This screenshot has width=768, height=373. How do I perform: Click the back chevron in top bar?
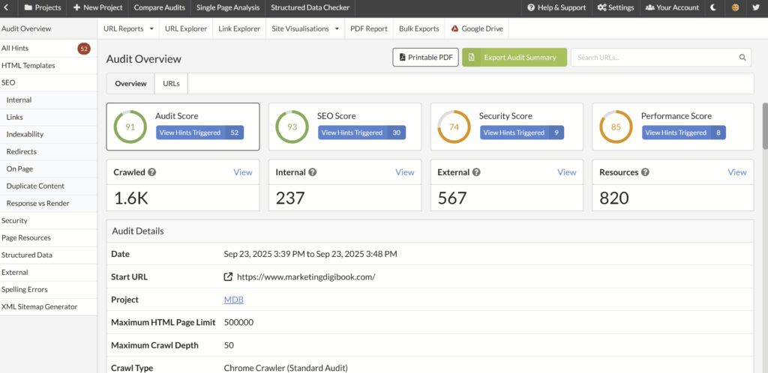(x=7, y=7)
